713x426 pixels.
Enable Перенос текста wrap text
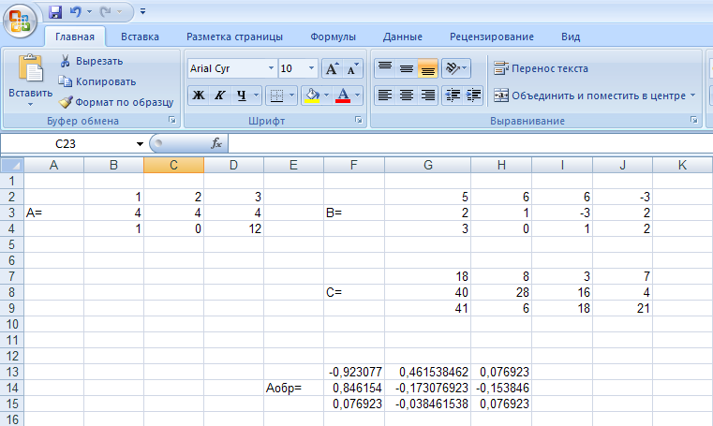point(542,68)
